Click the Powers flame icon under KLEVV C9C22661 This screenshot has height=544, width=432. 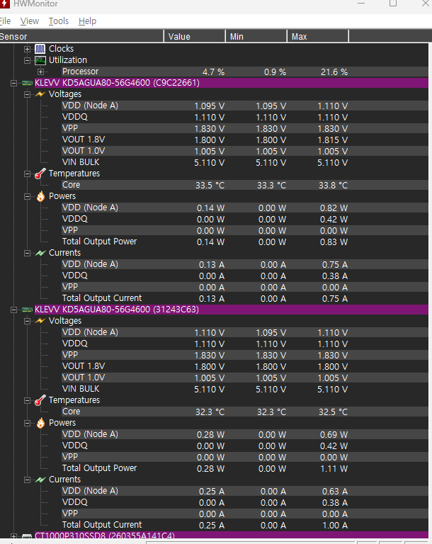coord(40,196)
